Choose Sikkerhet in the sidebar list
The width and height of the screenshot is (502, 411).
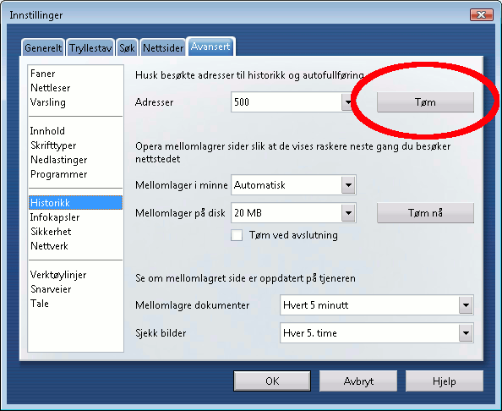(51, 231)
